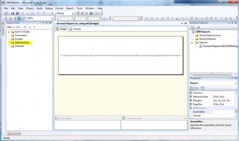Start debugging with the green play icon
The height and width of the screenshot is (141, 239).
(x=53, y=13)
